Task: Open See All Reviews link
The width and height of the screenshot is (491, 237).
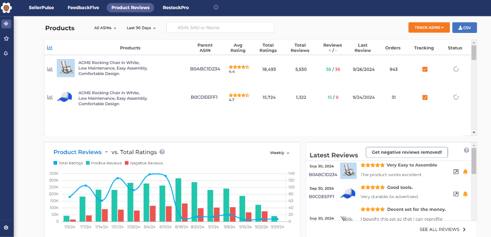Action: pyautogui.click(x=443, y=230)
